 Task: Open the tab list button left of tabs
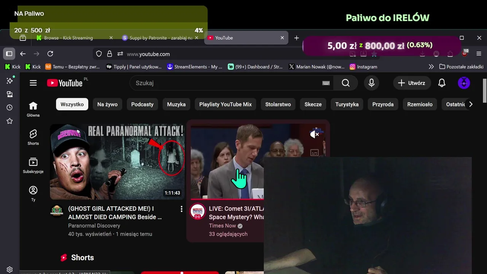(23, 38)
